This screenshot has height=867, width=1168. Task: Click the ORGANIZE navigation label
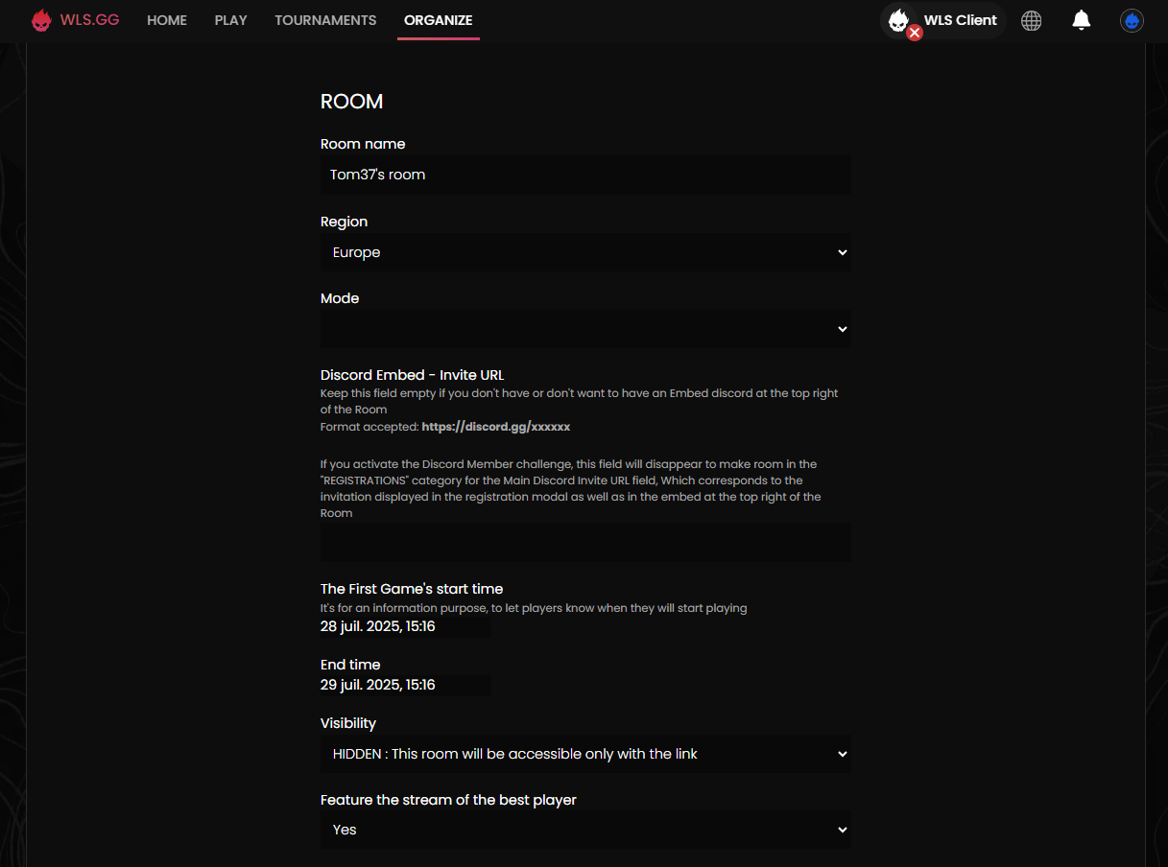click(x=438, y=19)
